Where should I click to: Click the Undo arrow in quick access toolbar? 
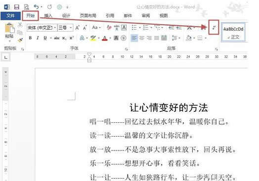click(36, 7)
